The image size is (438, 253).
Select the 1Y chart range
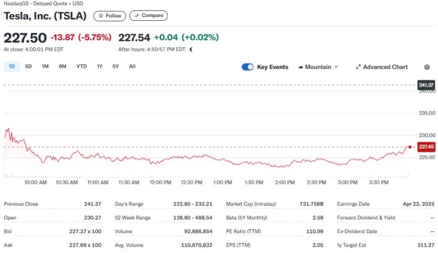pyautogui.click(x=100, y=67)
